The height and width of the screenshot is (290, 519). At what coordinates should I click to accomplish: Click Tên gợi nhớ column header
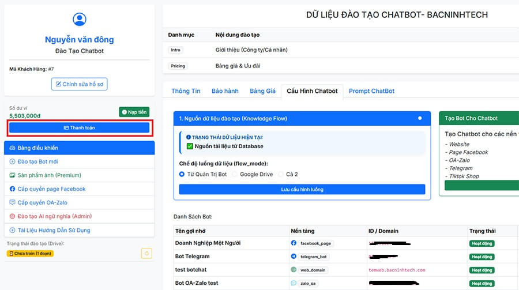190,231
